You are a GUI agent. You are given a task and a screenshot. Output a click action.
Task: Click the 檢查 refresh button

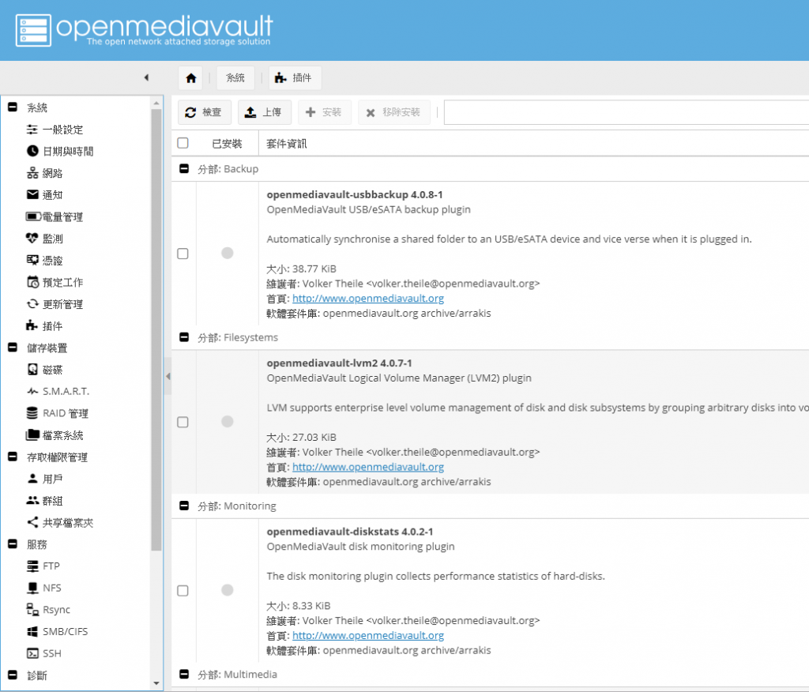pyautogui.click(x=204, y=112)
